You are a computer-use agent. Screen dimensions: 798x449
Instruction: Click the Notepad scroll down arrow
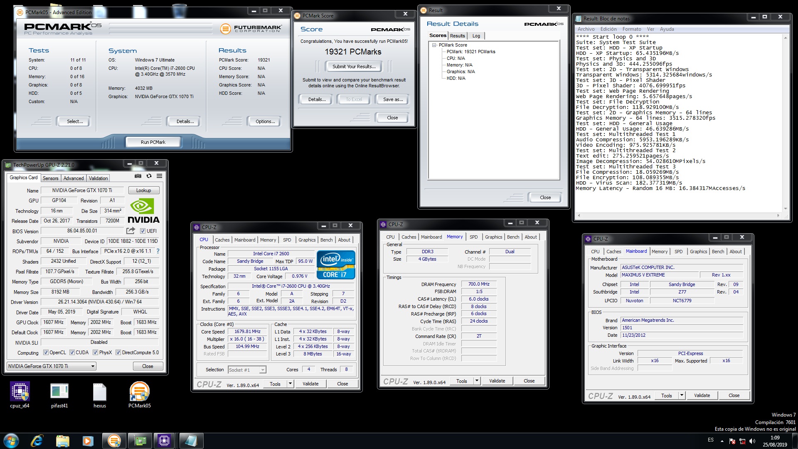785,209
